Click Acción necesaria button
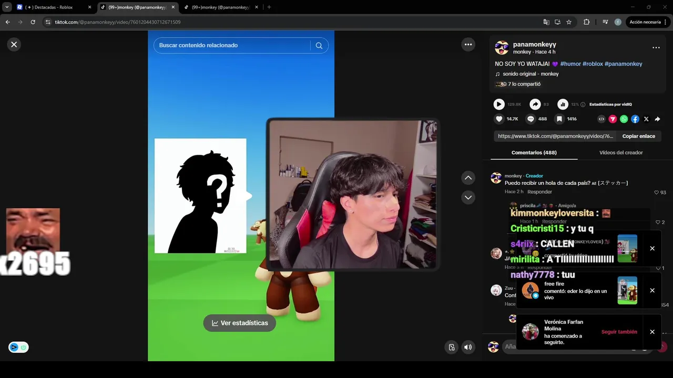The image size is (673, 378). click(648, 22)
